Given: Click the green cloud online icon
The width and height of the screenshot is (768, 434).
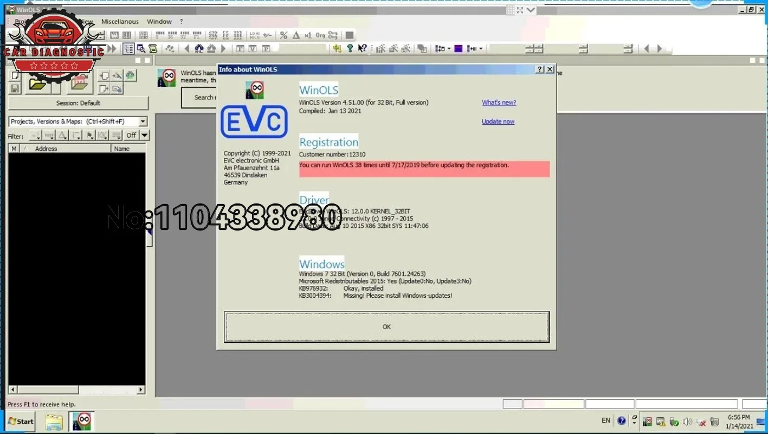Looking at the screenshot, I should click(130, 75).
